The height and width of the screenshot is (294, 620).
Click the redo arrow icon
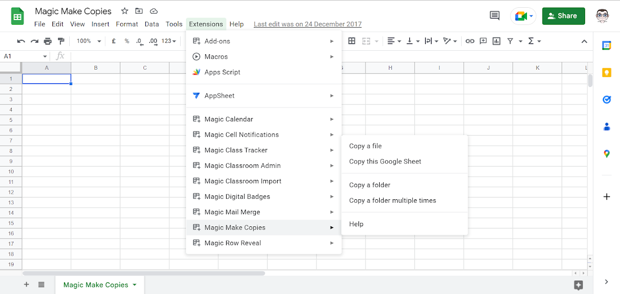34,41
